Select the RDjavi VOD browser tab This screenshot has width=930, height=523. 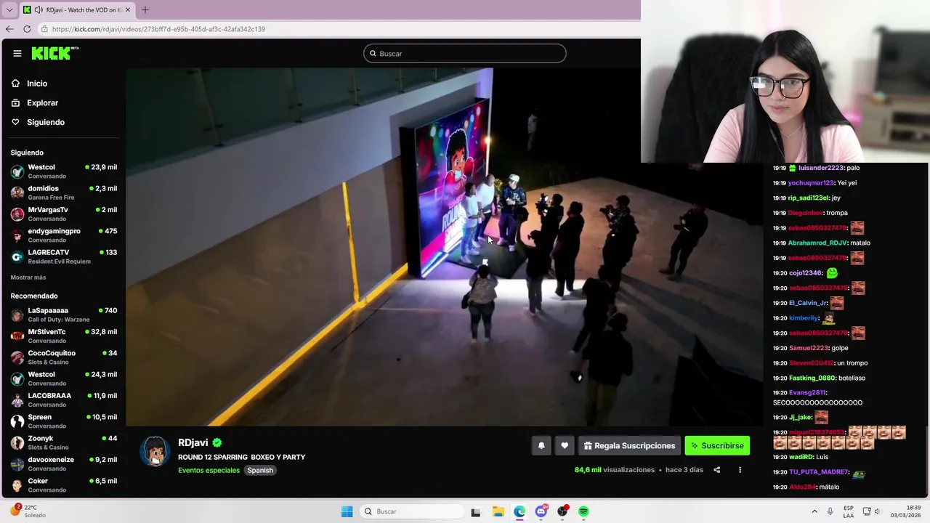pyautogui.click(x=76, y=10)
